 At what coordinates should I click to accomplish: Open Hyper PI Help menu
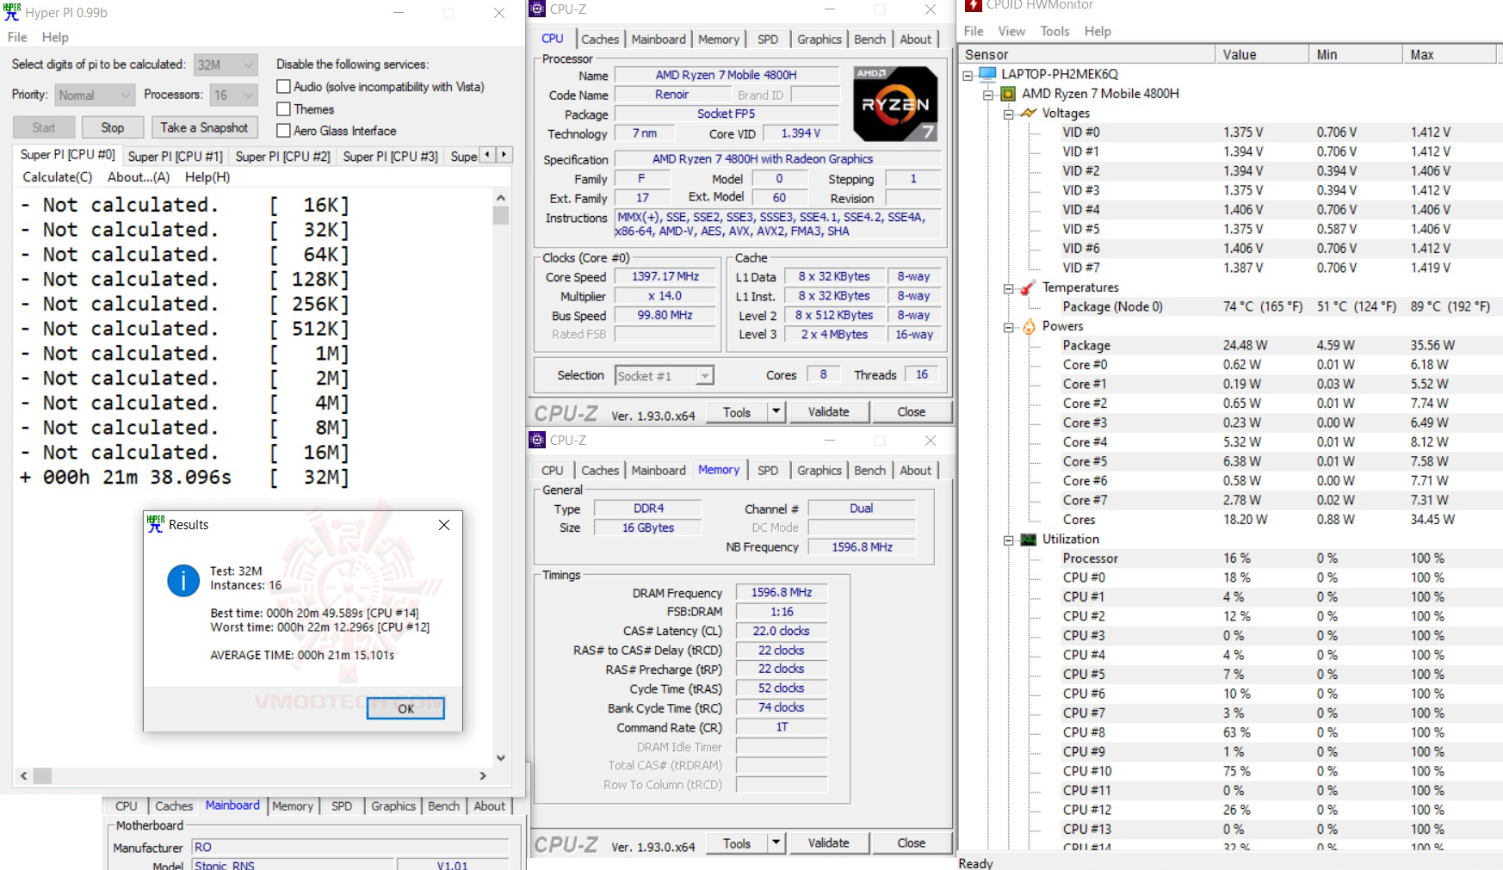55,37
